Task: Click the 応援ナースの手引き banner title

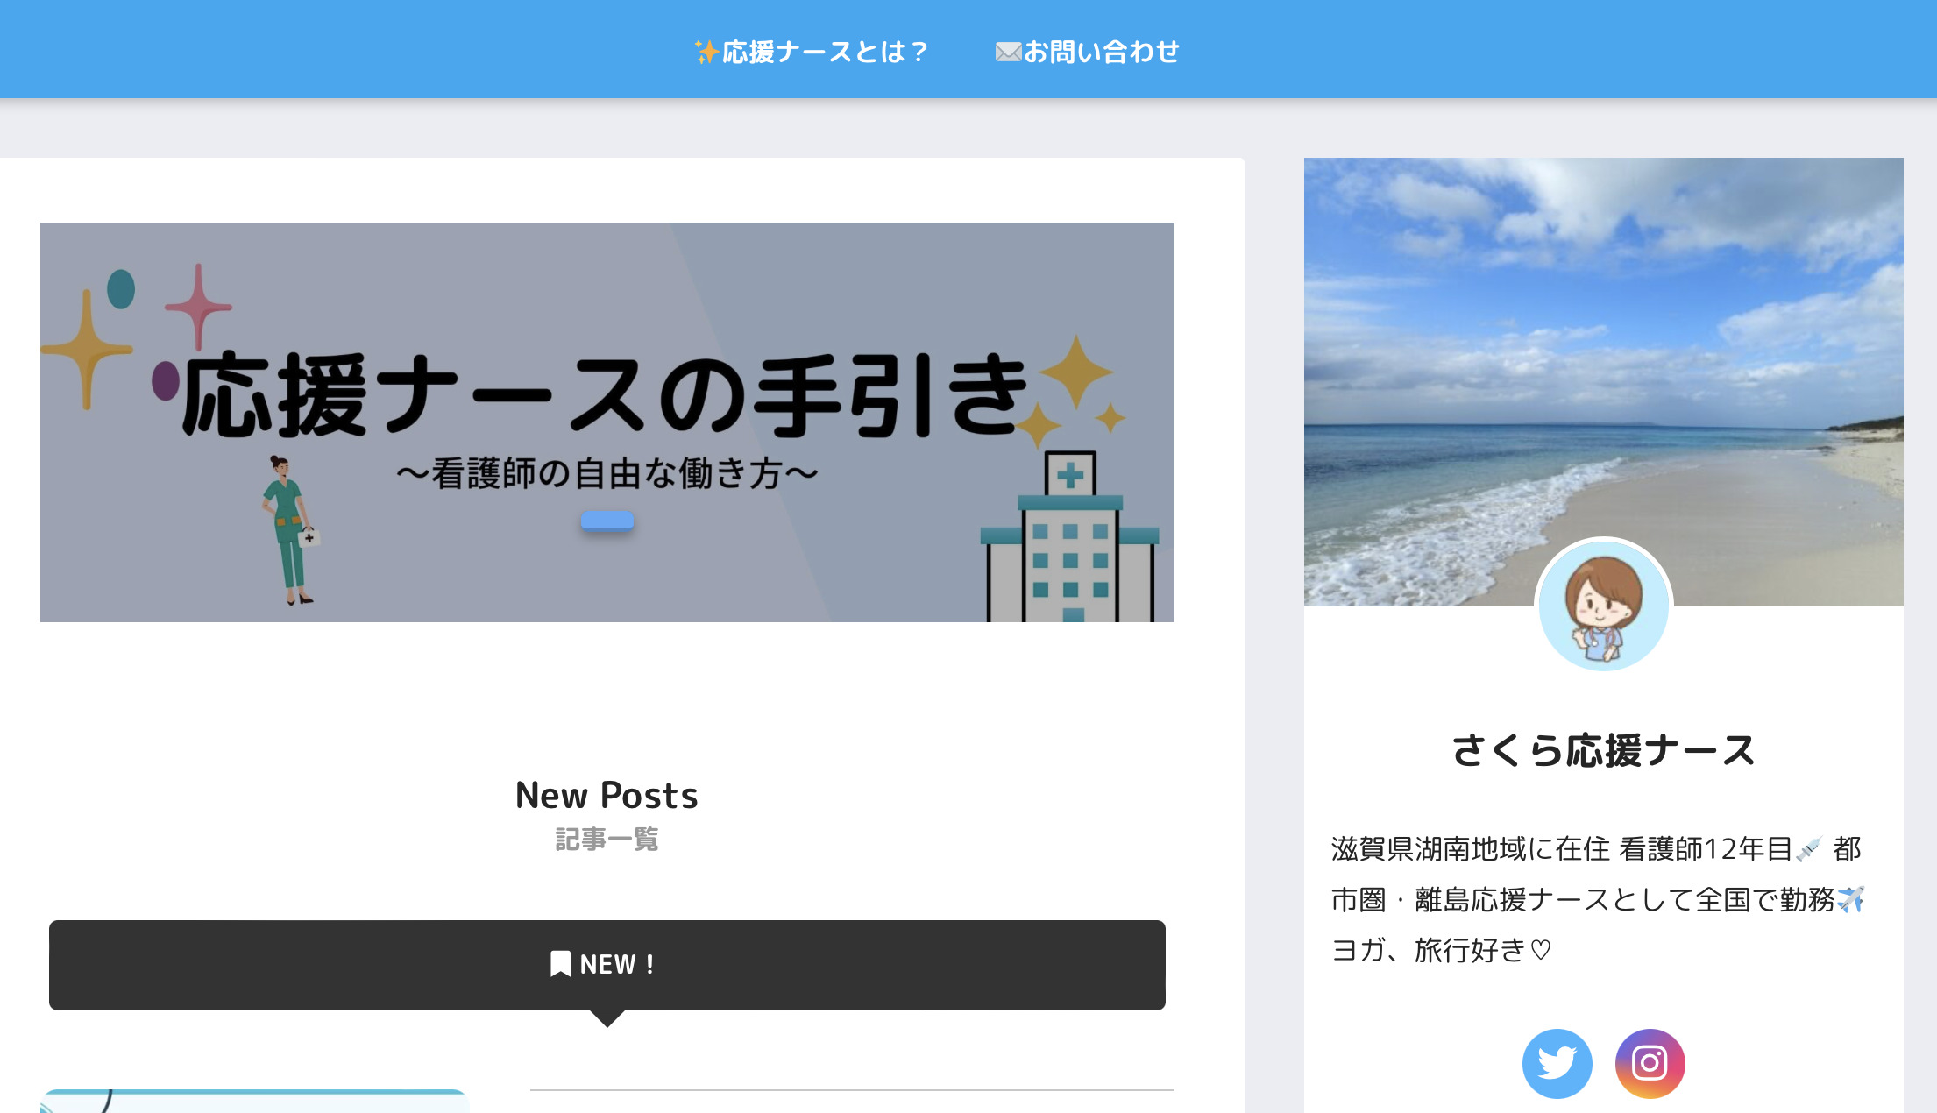Action: pyautogui.click(x=605, y=396)
